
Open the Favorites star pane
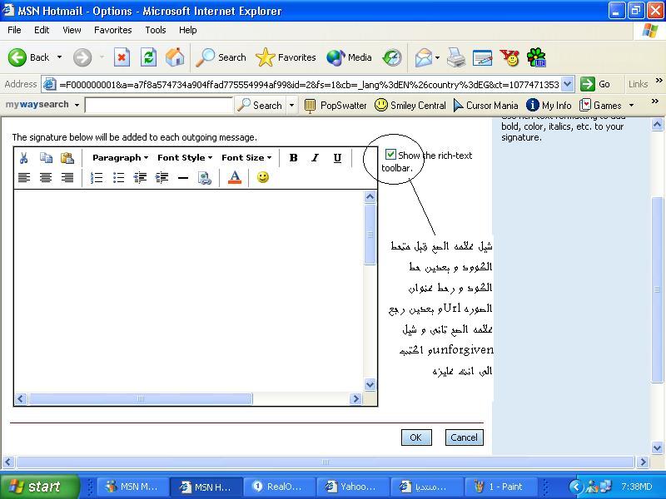(286, 57)
